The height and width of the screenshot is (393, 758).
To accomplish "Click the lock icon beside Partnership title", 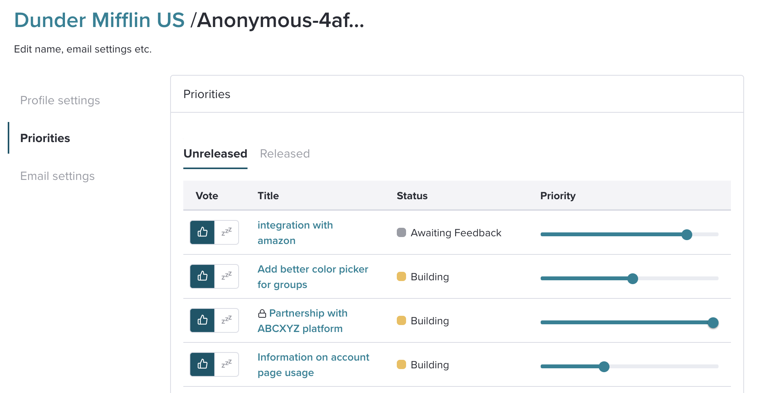I will click(x=262, y=313).
